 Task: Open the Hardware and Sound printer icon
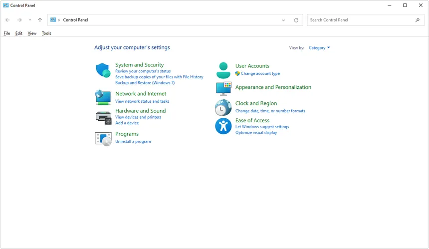[103, 118]
